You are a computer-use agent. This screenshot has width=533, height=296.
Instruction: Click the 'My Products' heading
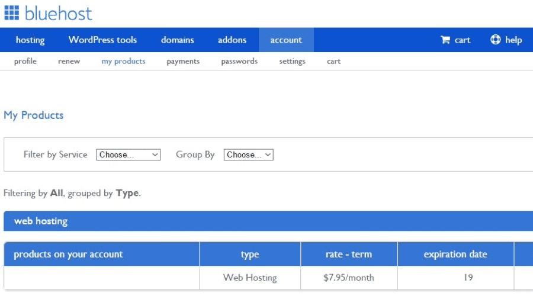[33, 115]
